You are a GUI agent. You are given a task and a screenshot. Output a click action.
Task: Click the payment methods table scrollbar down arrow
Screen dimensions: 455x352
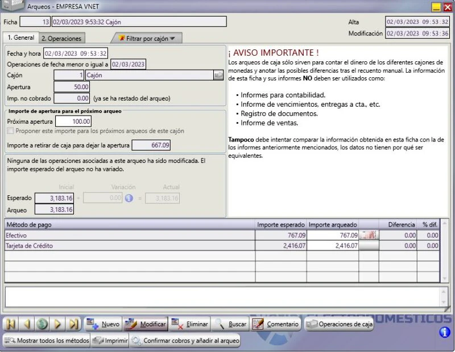point(444,278)
